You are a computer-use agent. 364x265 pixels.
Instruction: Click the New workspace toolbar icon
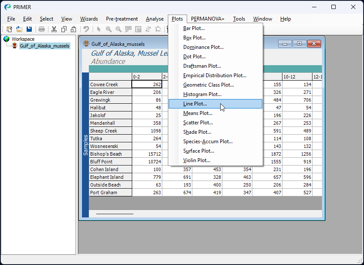(x=9, y=29)
